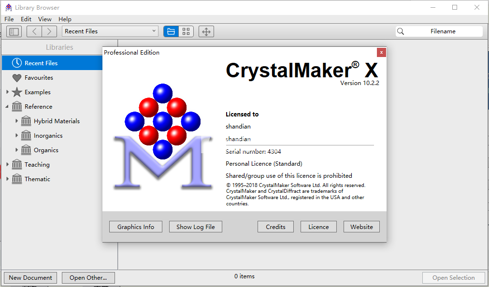Select Recent Files in sidebar
Image resolution: width=489 pixels, height=287 pixels.
coord(52,63)
